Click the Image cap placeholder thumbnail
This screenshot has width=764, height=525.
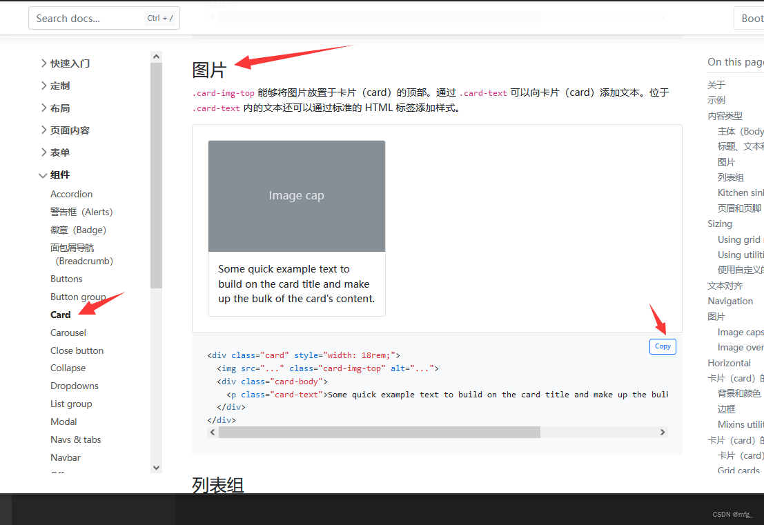(296, 195)
